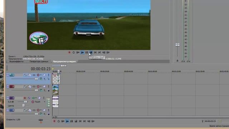Expand automation settings arrow on track 1
Viewport: 229px width, 129px height.
(x=41, y=75)
